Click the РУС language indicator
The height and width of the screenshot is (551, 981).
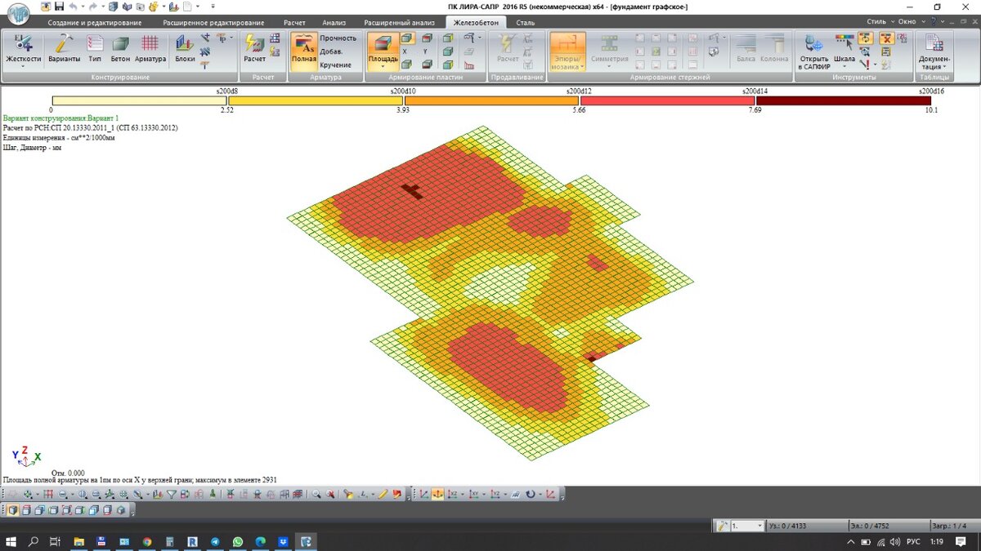[914, 542]
